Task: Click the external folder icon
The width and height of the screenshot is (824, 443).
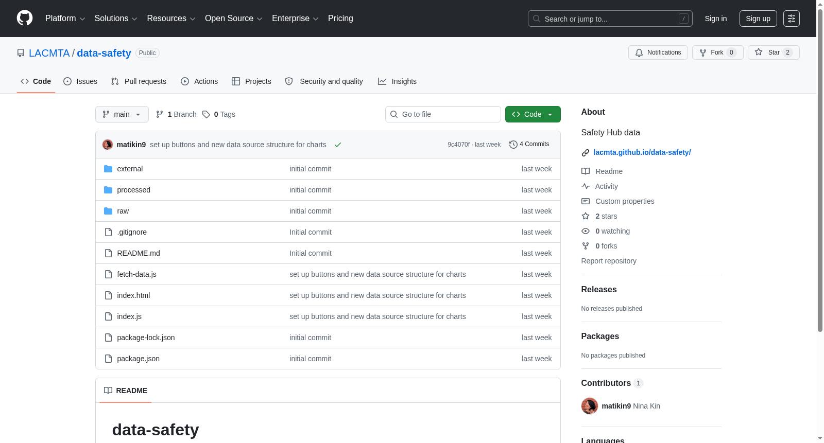Action: tap(108, 169)
